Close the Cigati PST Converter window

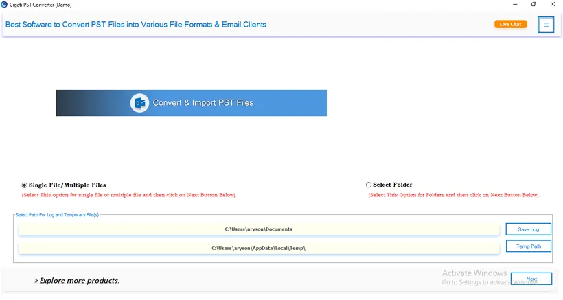[x=553, y=5]
